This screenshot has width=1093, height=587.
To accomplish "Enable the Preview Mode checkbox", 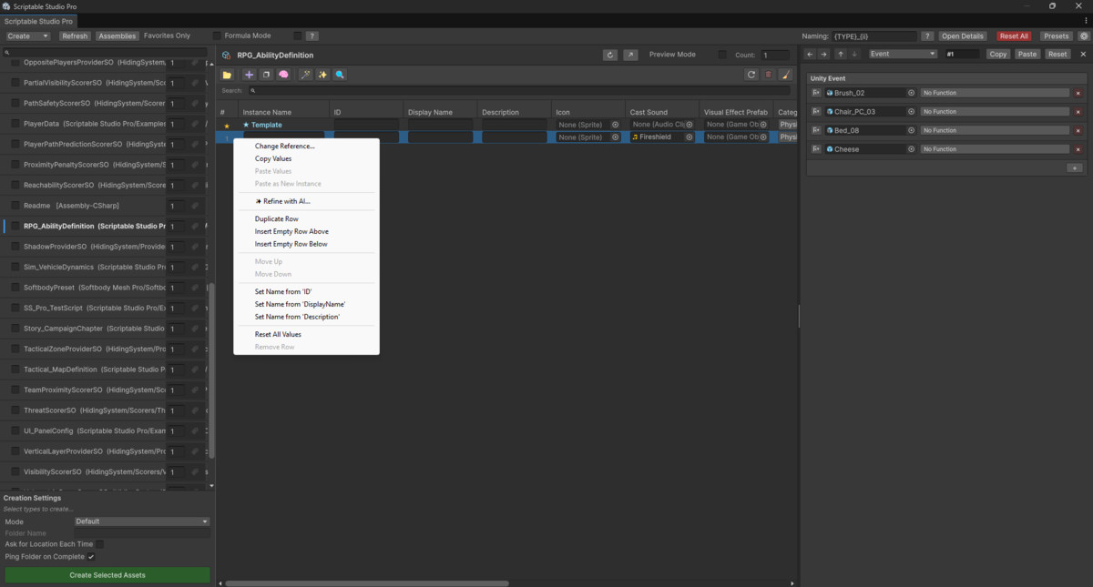I will pyautogui.click(x=722, y=55).
